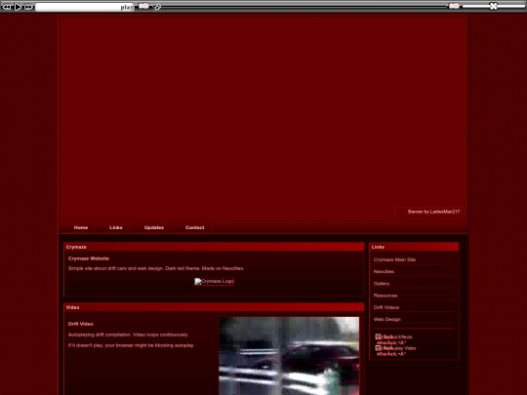Screen dimensions: 527x395
Task: Click the broken Crymaze Logo image
Action: (x=214, y=281)
